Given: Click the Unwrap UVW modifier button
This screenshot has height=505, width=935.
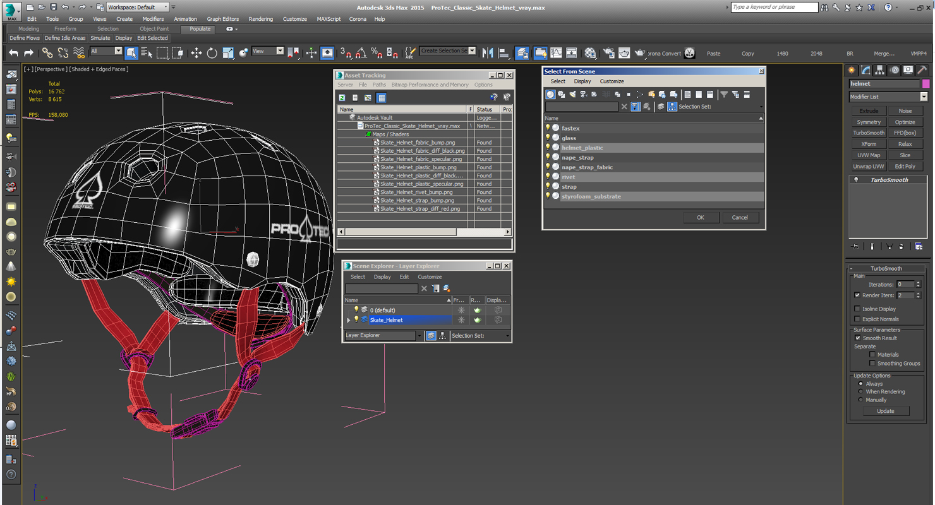Looking at the screenshot, I should click(869, 166).
